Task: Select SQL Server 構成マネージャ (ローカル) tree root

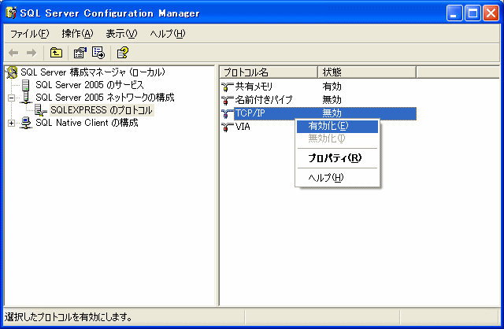Action: tap(93, 72)
